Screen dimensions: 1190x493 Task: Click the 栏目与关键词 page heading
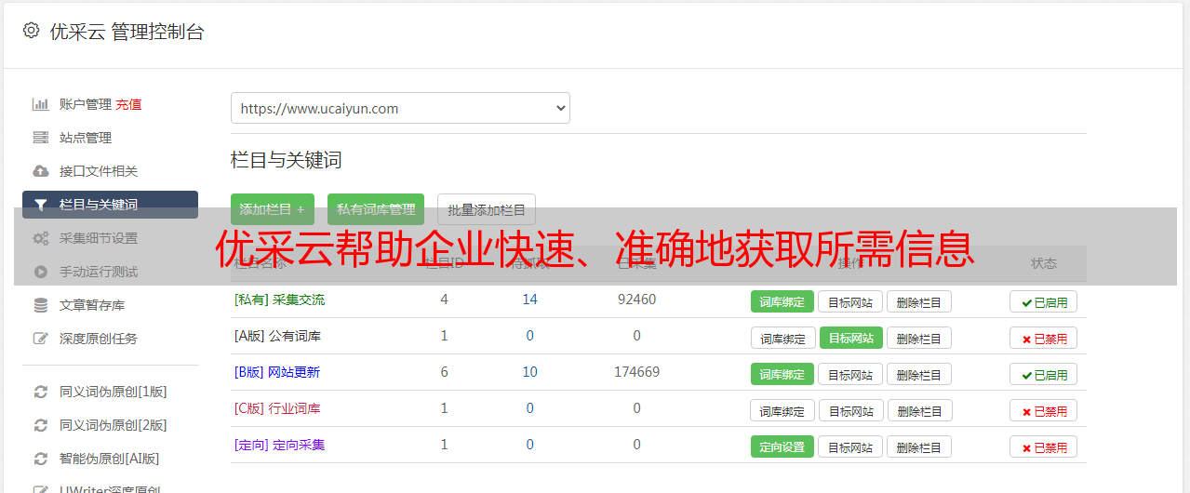coord(287,160)
